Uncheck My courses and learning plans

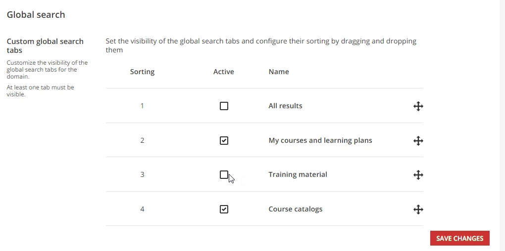[x=224, y=141]
